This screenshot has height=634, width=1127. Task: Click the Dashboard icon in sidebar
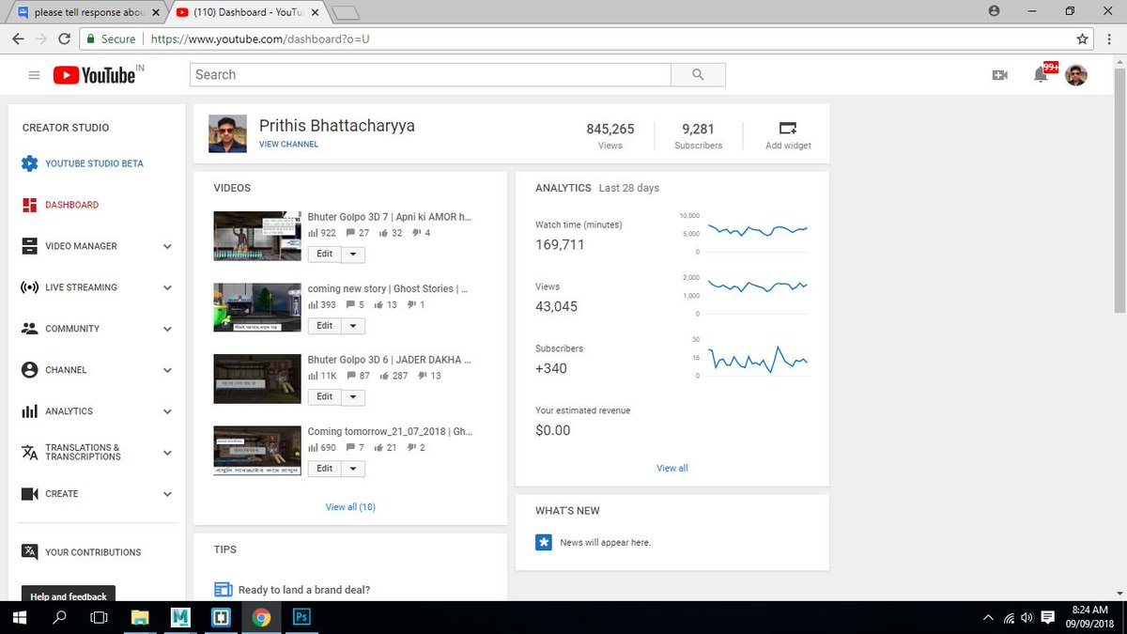click(29, 205)
